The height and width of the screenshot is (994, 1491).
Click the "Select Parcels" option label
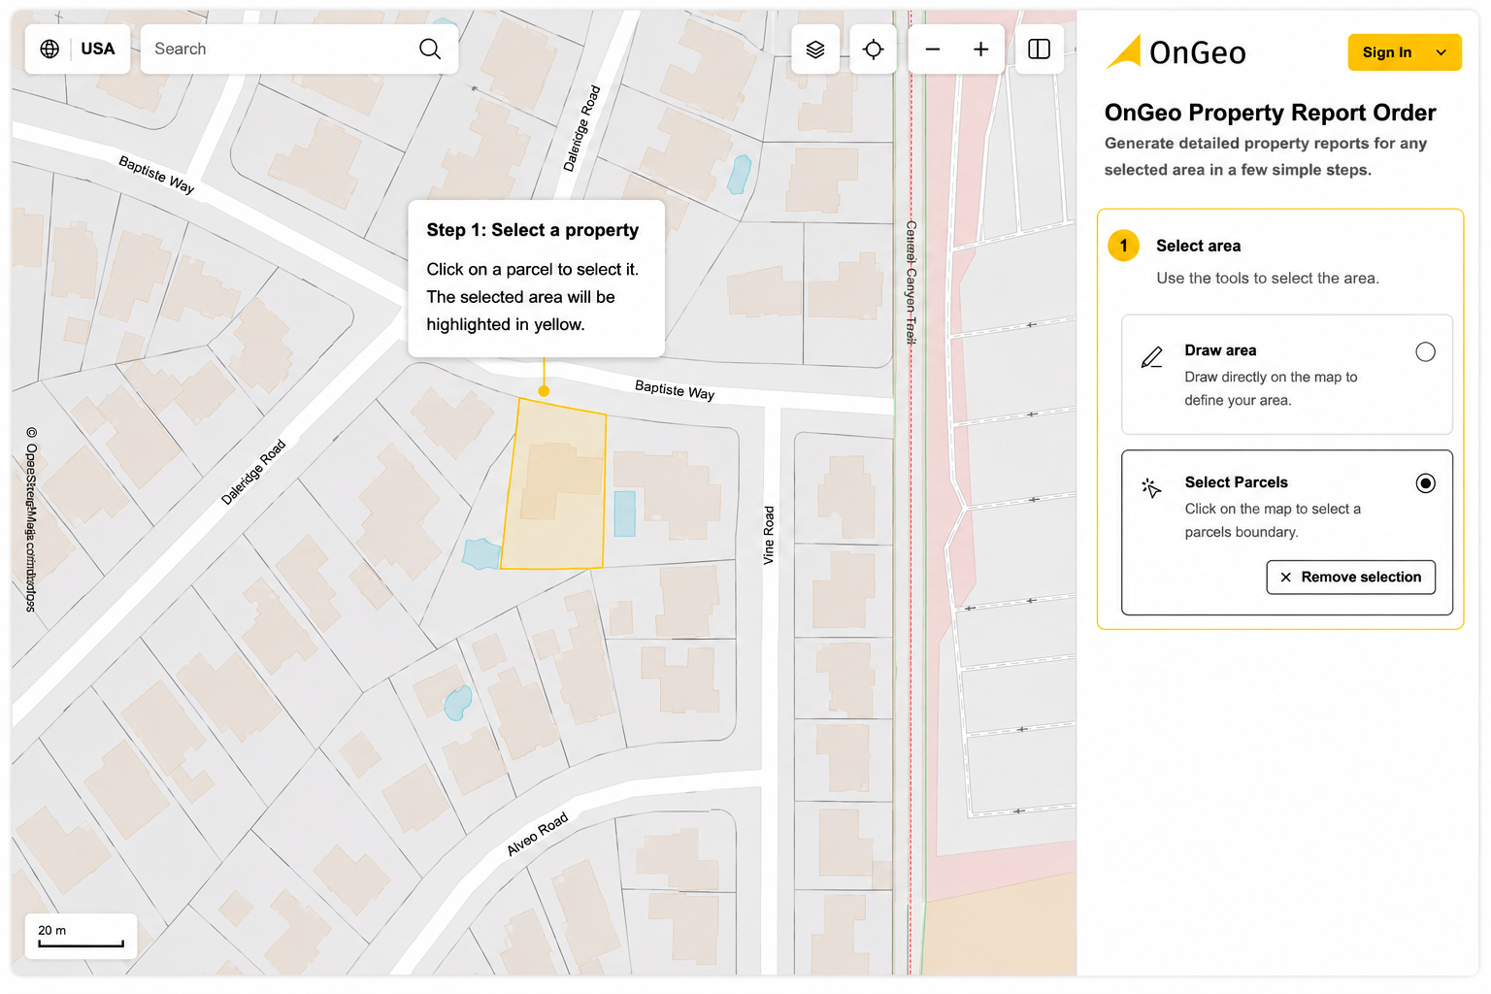coord(1236,482)
